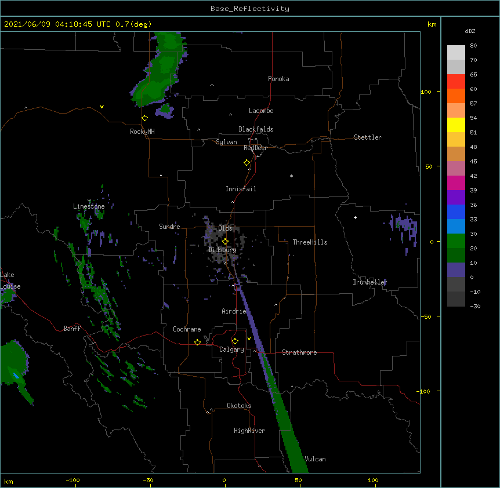Select the Cochrane label
The image size is (500, 488).
coord(187,329)
